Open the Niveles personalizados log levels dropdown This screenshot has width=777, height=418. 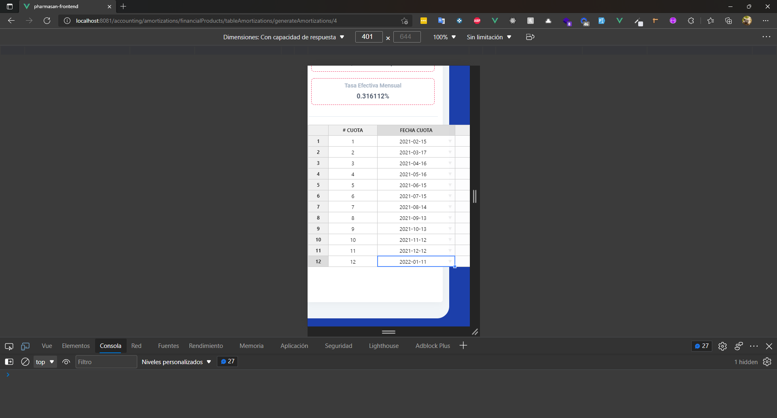tap(176, 362)
